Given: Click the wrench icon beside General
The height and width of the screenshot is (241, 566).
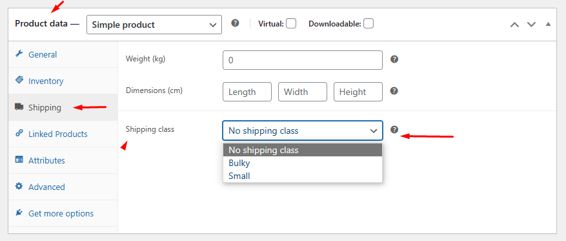Looking at the screenshot, I should 19,54.
